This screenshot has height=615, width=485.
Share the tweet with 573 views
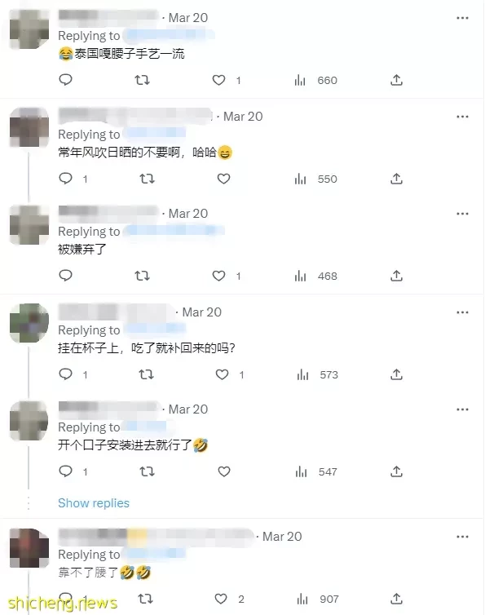point(396,374)
